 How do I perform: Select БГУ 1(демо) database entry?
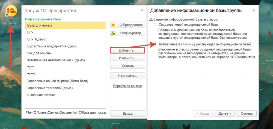tap(66, 39)
